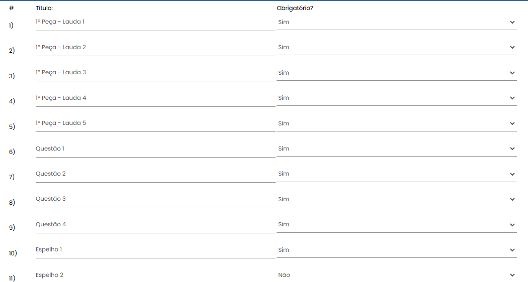Click the dropdown chevron for Questão 2
The width and height of the screenshot is (528, 282).
(512, 174)
